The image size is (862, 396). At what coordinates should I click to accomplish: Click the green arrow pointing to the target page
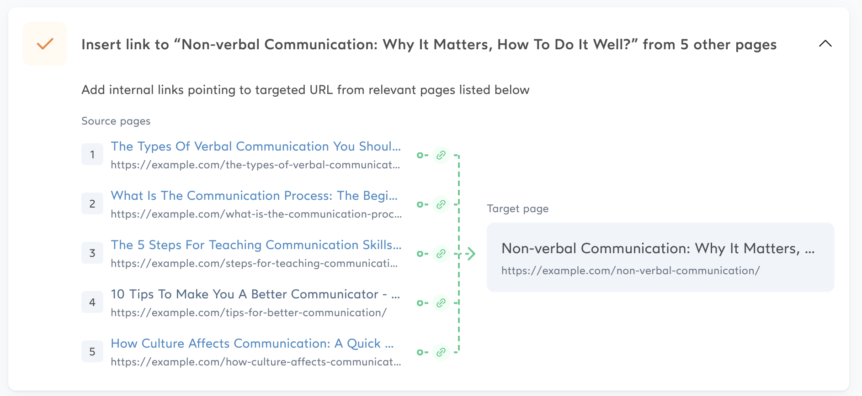pos(471,254)
